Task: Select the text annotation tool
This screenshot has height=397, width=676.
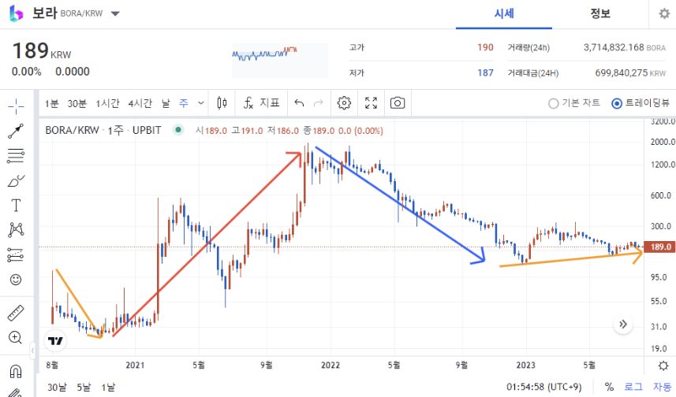Action: click(16, 206)
